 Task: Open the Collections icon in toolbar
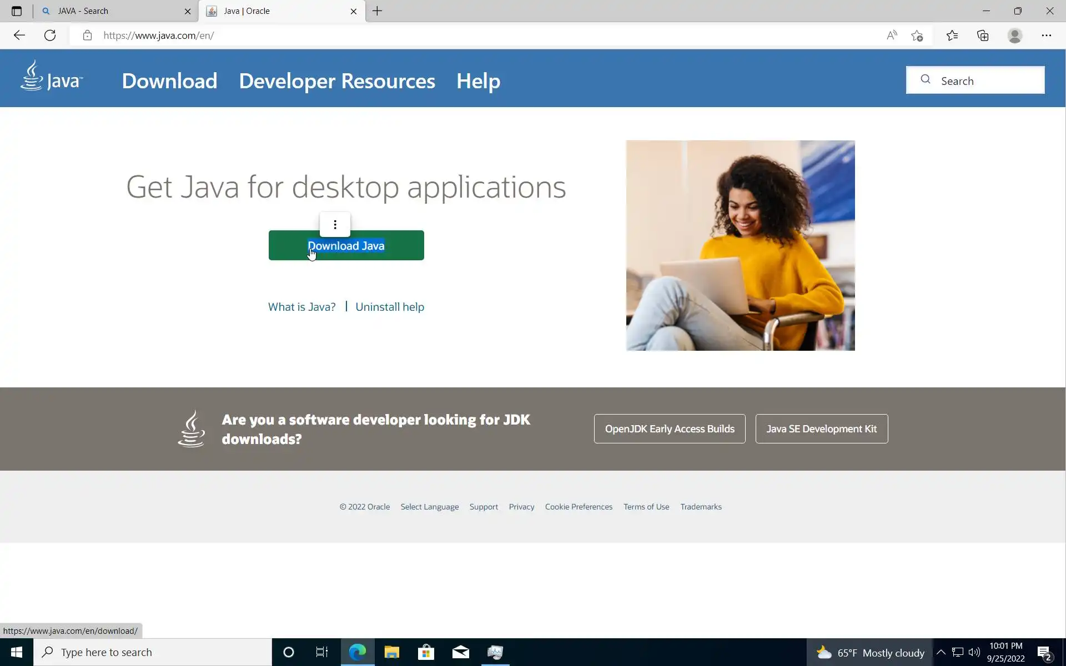pos(983,36)
